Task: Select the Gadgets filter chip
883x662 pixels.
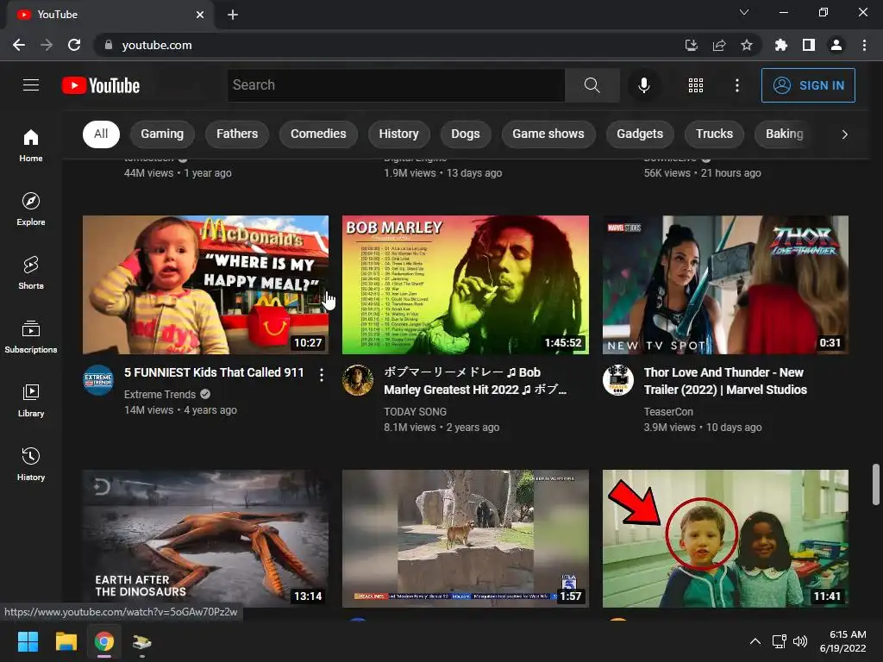Action: [640, 134]
